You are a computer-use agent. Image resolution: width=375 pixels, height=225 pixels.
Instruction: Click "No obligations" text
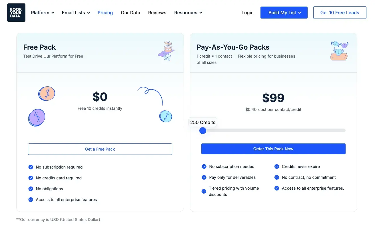49,189
